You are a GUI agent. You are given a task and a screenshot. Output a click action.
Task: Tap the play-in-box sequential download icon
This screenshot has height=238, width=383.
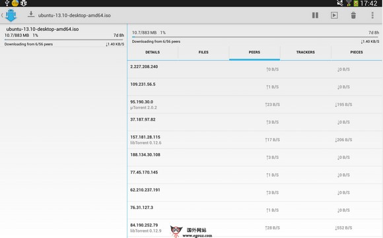334,15
